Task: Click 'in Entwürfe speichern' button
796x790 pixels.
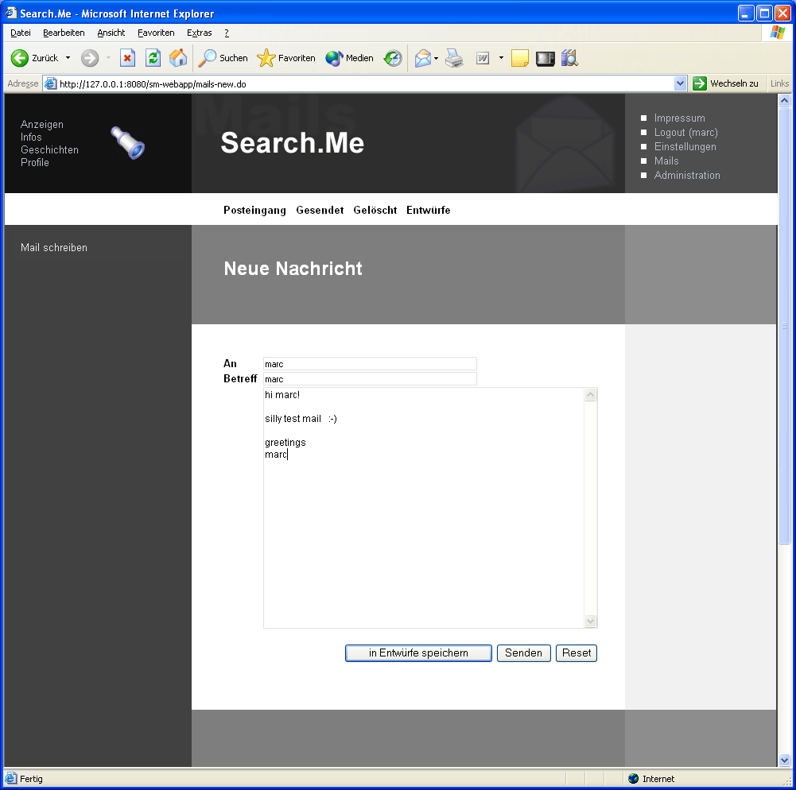Action: (418, 653)
